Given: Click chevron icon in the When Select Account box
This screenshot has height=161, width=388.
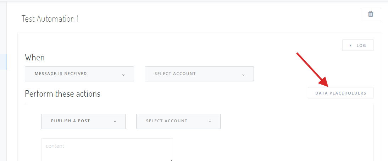Looking at the screenshot, I should [243, 75].
